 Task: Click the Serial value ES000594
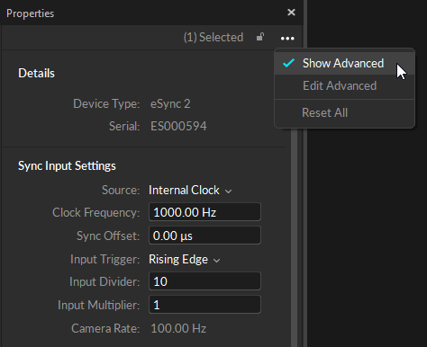coord(178,126)
